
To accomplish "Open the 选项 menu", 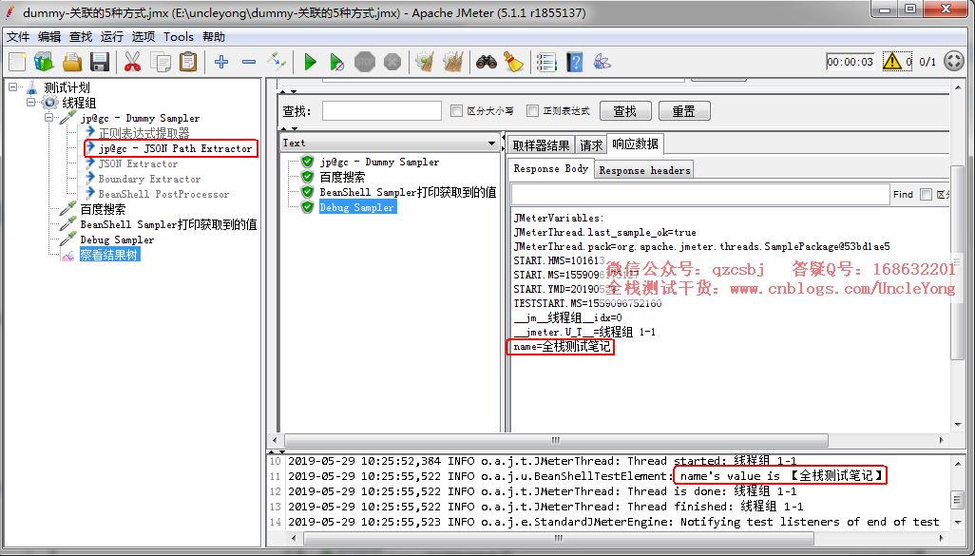I will pos(143,37).
